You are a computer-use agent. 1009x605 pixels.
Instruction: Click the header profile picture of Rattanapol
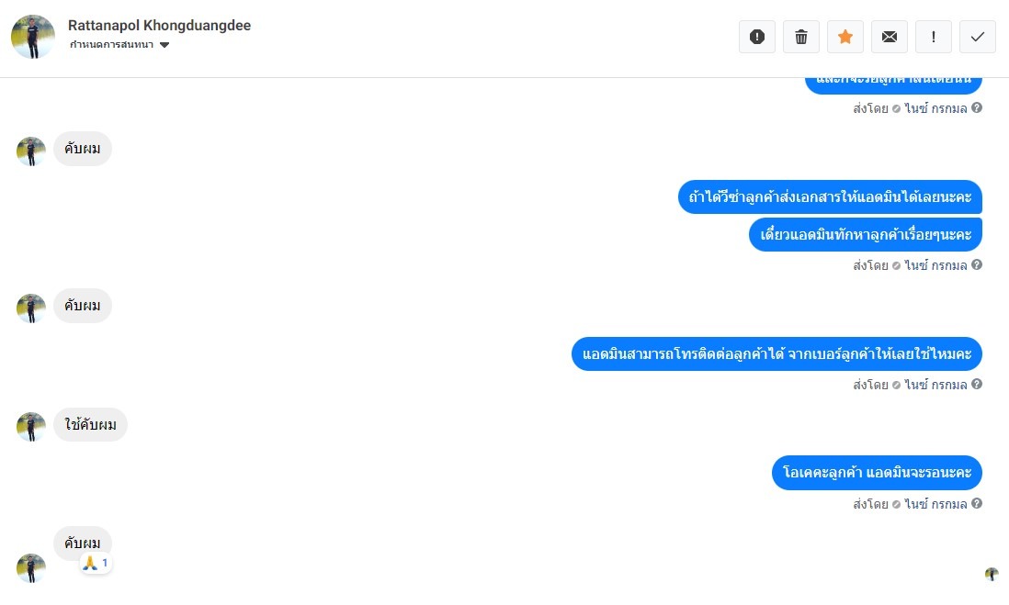pyautogui.click(x=33, y=37)
